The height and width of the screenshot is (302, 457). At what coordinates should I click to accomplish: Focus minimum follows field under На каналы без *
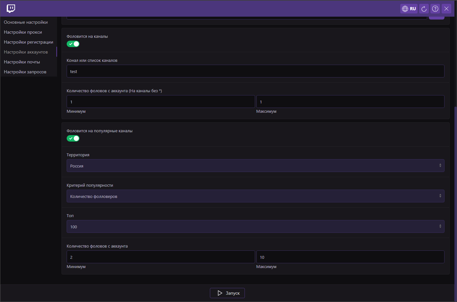point(161,102)
